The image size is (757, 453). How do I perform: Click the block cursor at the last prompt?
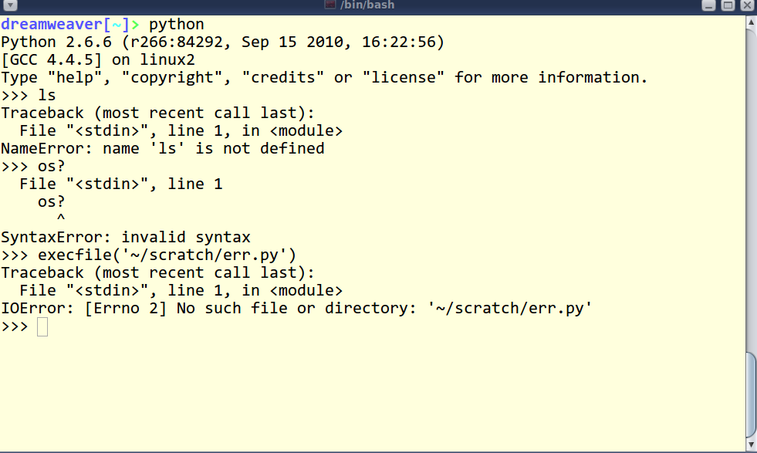click(42, 327)
